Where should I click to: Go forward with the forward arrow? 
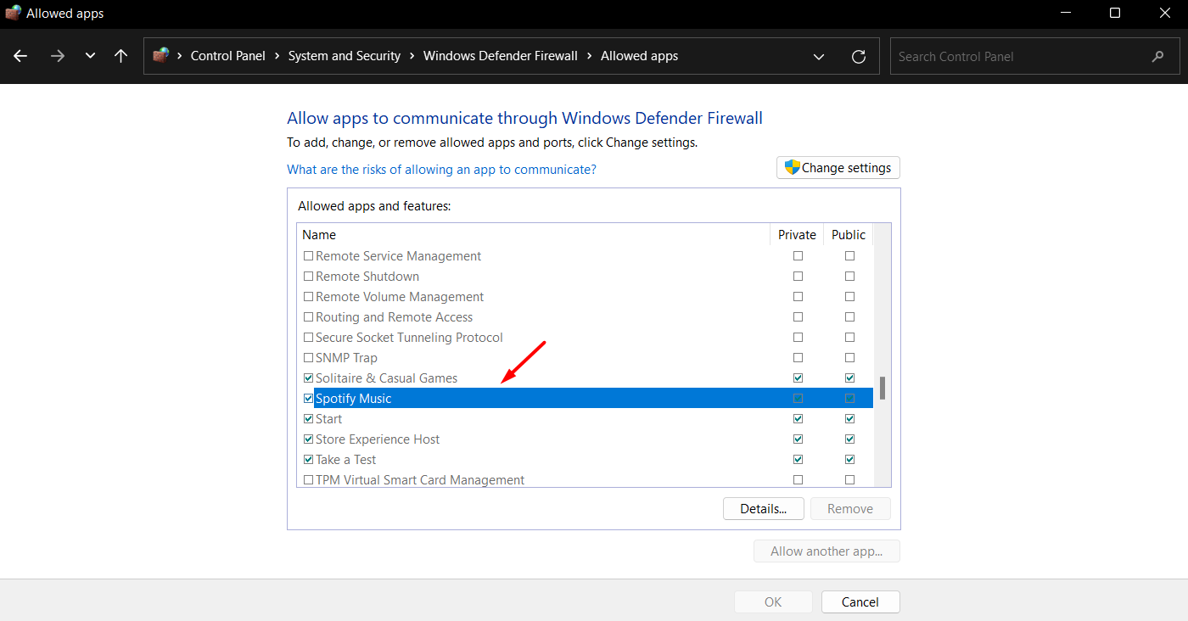point(57,56)
